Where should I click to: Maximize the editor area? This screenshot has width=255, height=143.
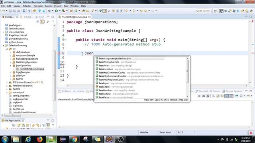(251, 17)
